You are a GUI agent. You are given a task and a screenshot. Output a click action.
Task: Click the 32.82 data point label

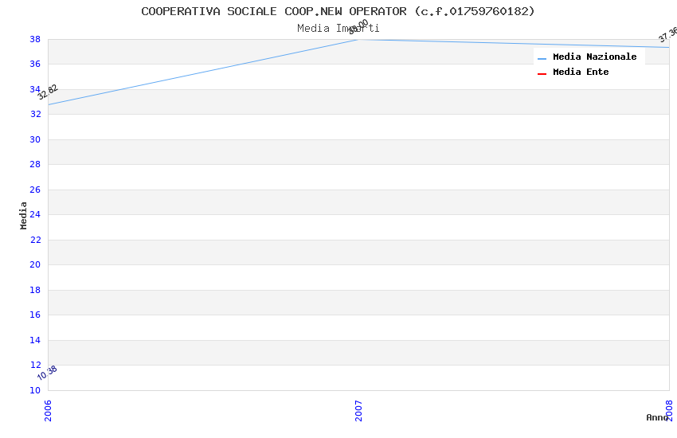point(48,93)
